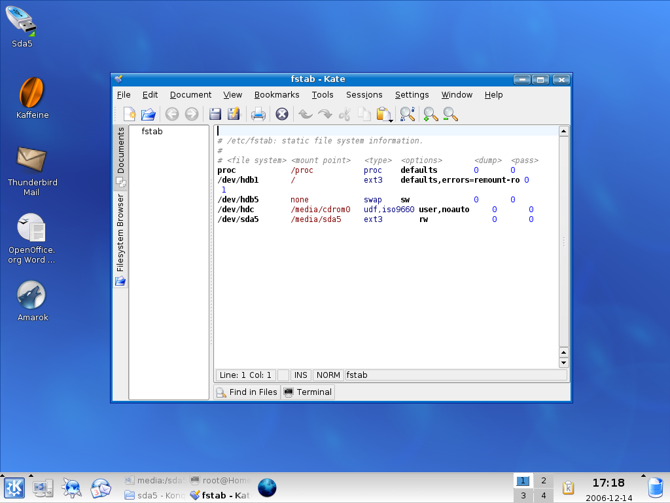Toggle the Documents sidebar panel
The image size is (670, 503).
(x=120, y=156)
